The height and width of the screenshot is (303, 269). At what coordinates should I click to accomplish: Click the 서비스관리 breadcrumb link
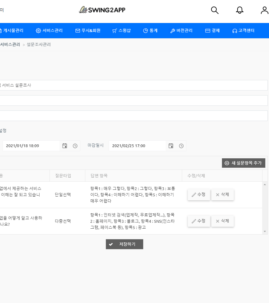click(10, 44)
